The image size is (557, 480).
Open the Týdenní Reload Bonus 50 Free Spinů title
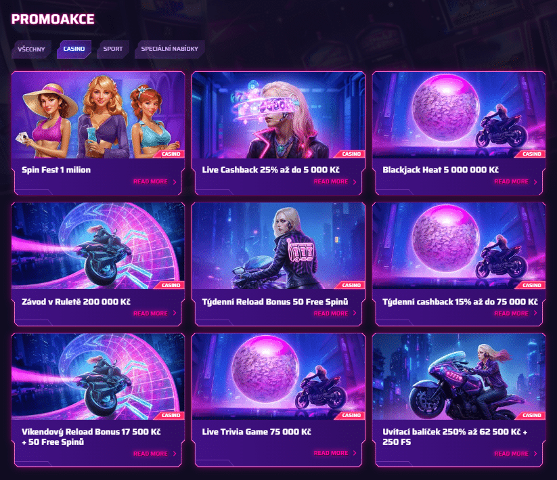275,302
